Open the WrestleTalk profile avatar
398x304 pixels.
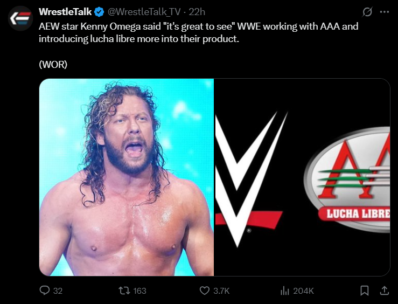pos(20,18)
